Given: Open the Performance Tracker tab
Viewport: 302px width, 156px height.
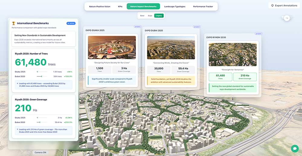Looking at the screenshot, I should 203,6.
